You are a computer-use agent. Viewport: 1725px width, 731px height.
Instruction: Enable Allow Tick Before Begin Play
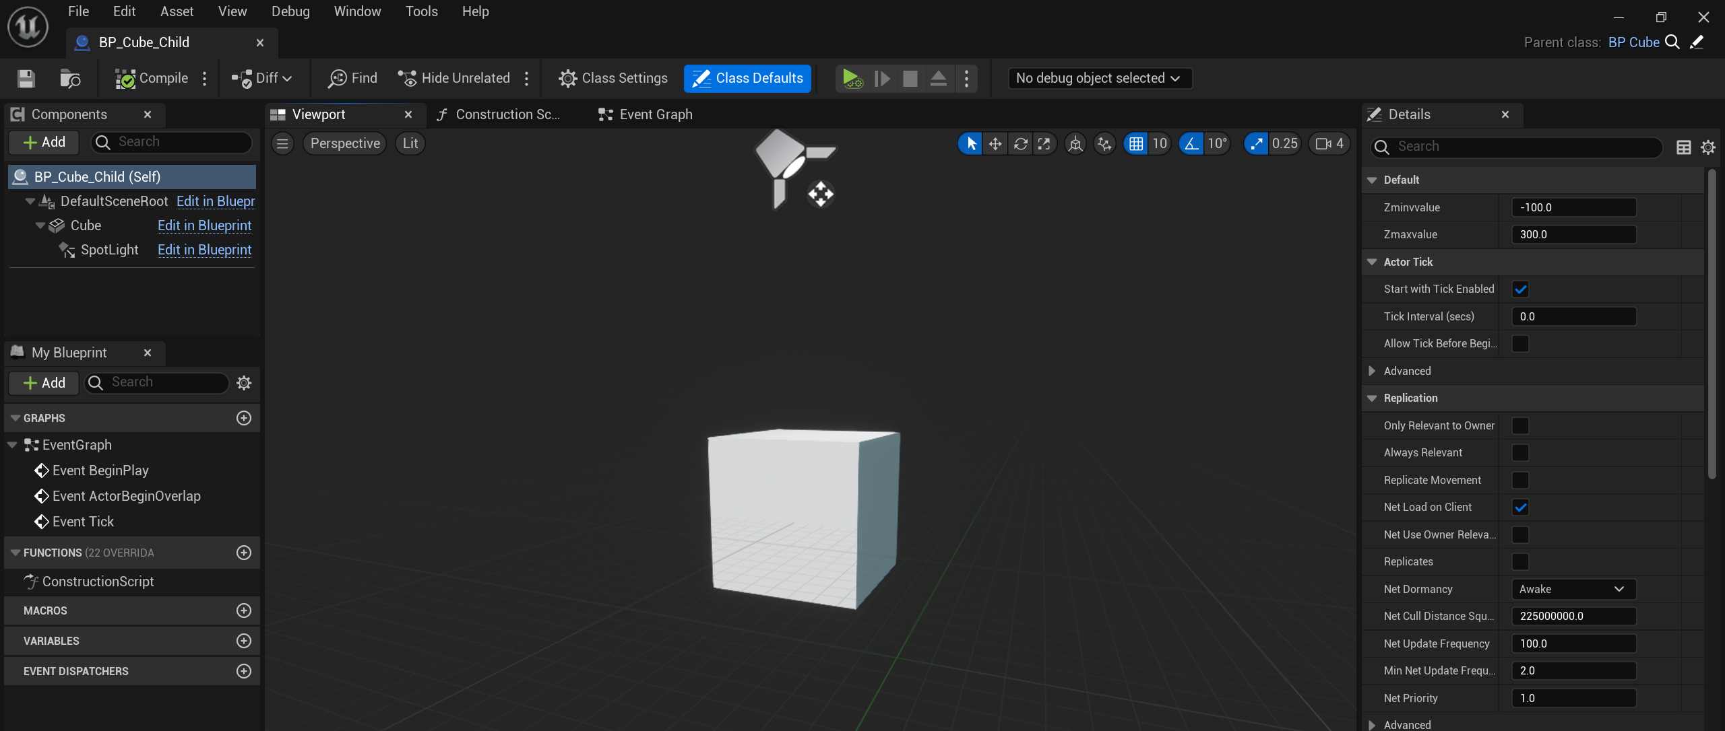1520,344
